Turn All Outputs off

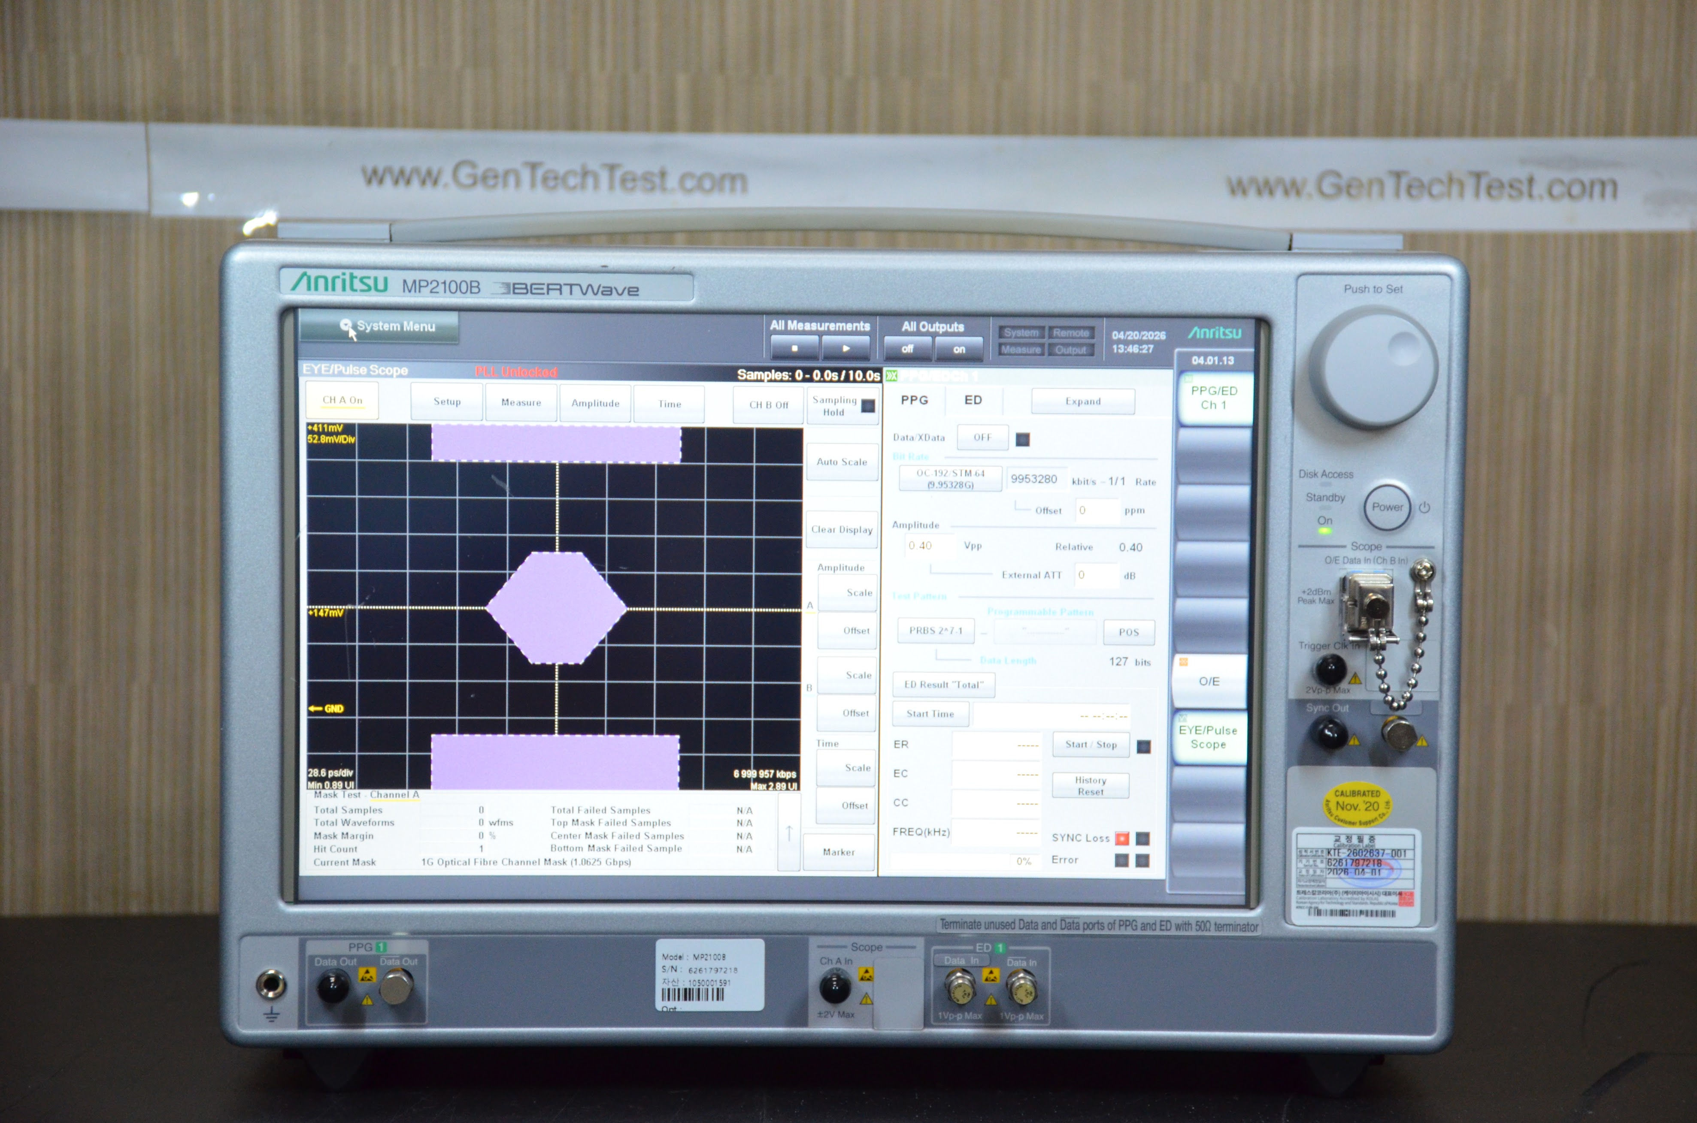(x=907, y=349)
